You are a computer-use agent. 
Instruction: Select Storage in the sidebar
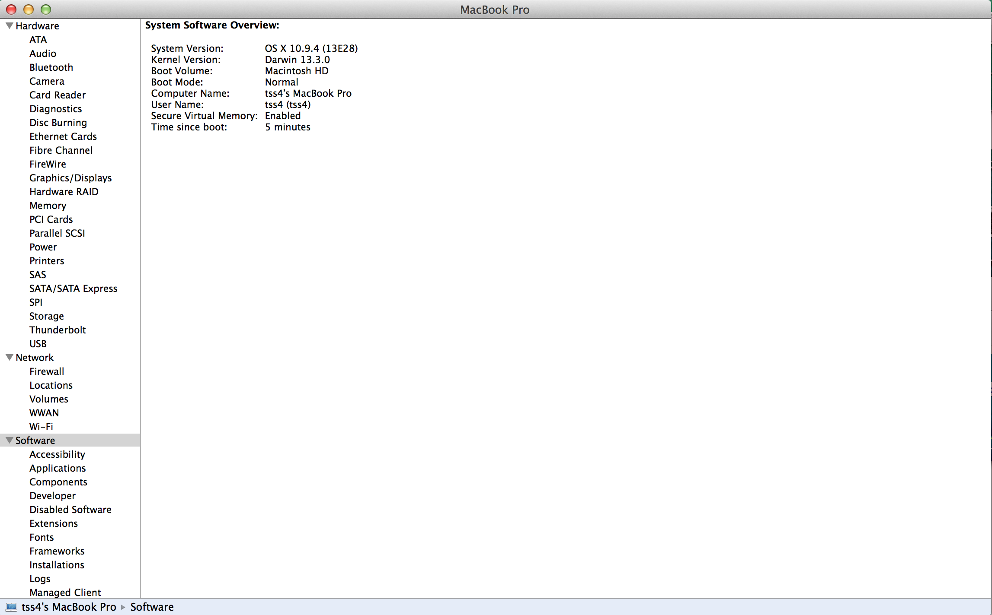pyautogui.click(x=46, y=316)
